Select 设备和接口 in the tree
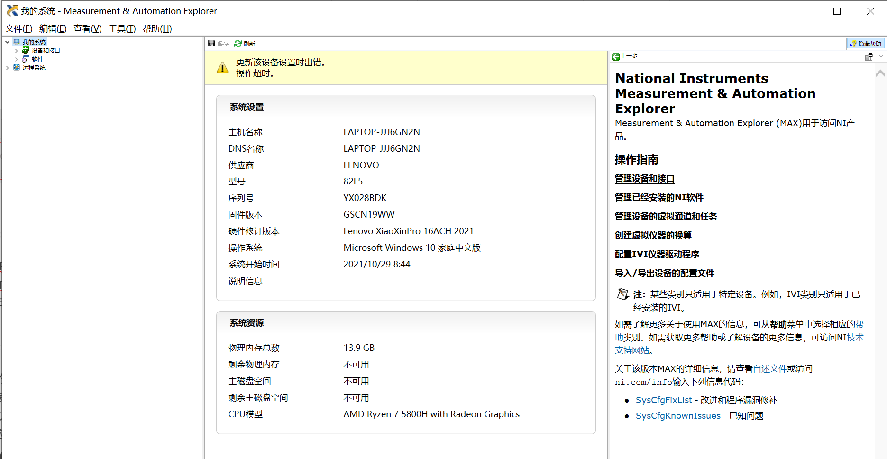 [46, 51]
